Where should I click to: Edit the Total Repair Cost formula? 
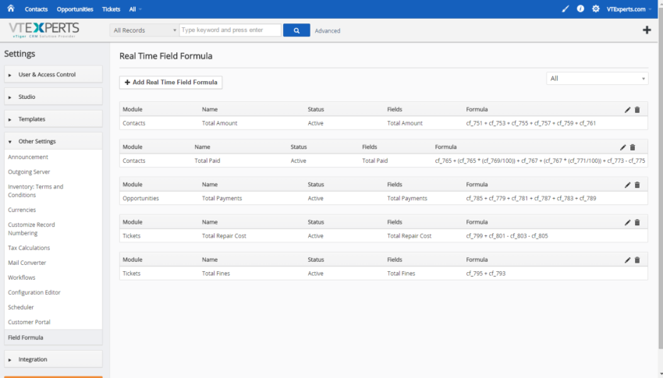tap(627, 223)
